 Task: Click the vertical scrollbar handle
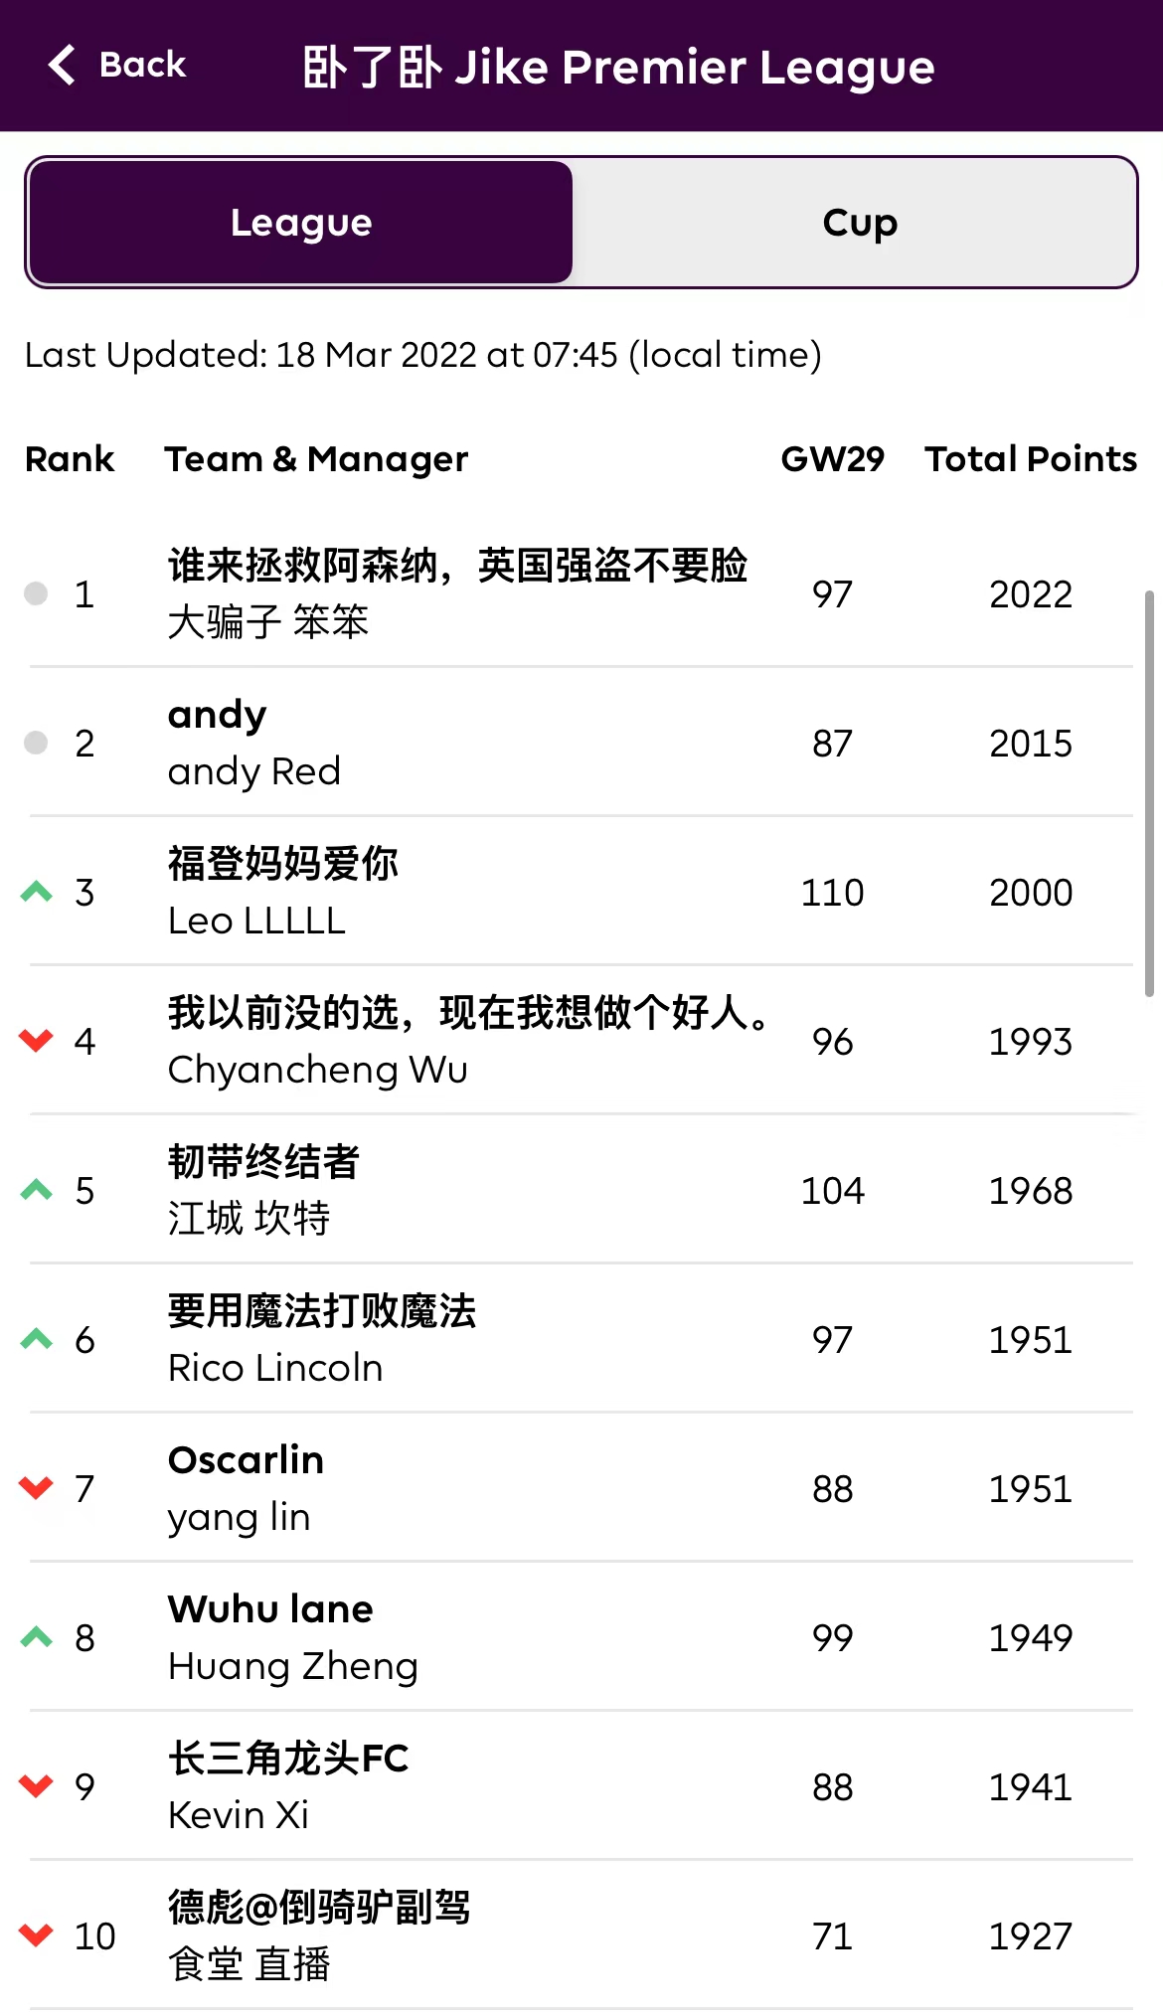tap(1149, 792)
